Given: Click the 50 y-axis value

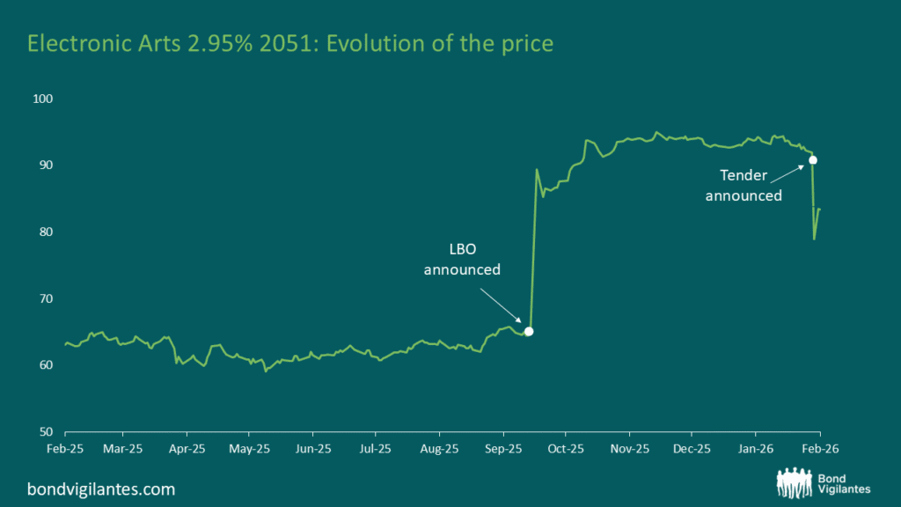Looking at the screenshot, I should (47, 432).
